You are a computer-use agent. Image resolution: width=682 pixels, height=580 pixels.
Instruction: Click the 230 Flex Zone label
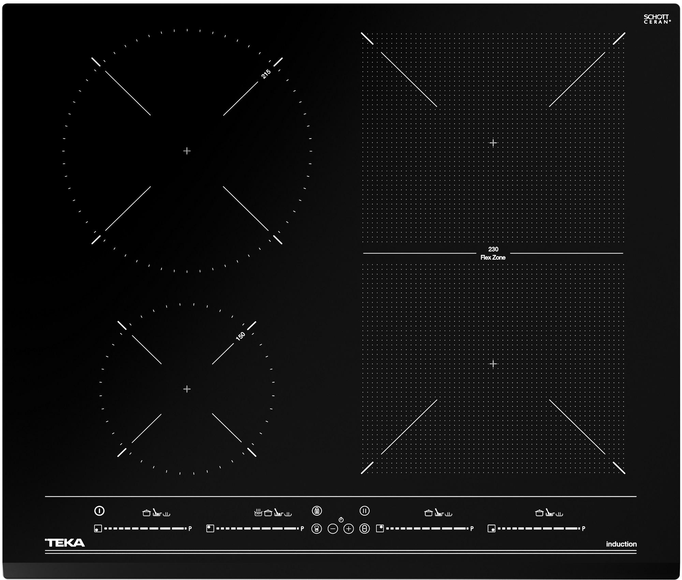(493, 253)
